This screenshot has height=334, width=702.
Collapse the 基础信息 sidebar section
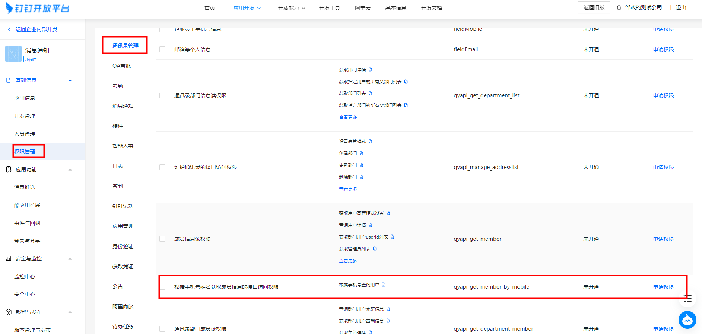pyautogui.click(x=70, y=80)
